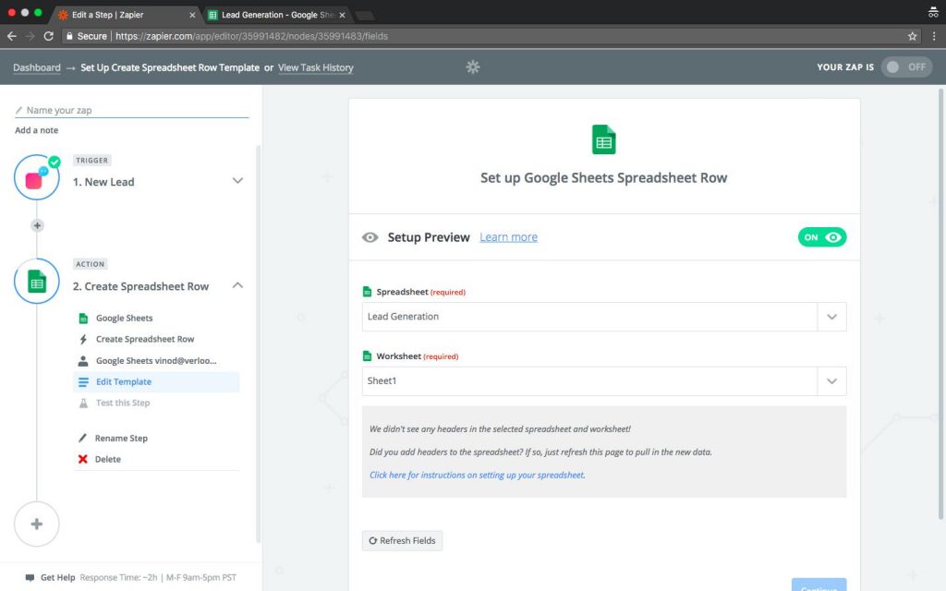Go to the Dashboard link
Image resolution: width=946 pixels, height=591 pixels.
click(x=37, y=67)
